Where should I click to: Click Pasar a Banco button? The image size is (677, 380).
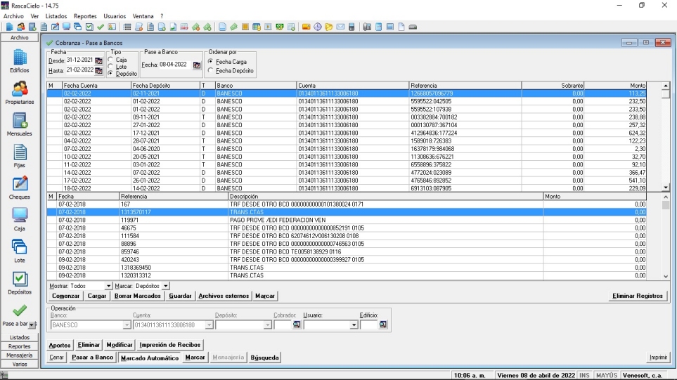tap(92, 357)
